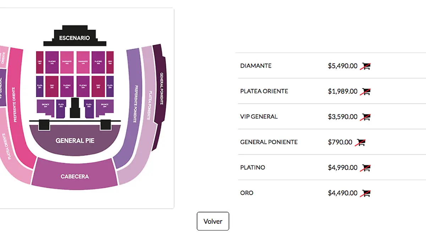Click the crossed-out cart icon for DIAMANTE
426x239 pixels.
point(365,66)
